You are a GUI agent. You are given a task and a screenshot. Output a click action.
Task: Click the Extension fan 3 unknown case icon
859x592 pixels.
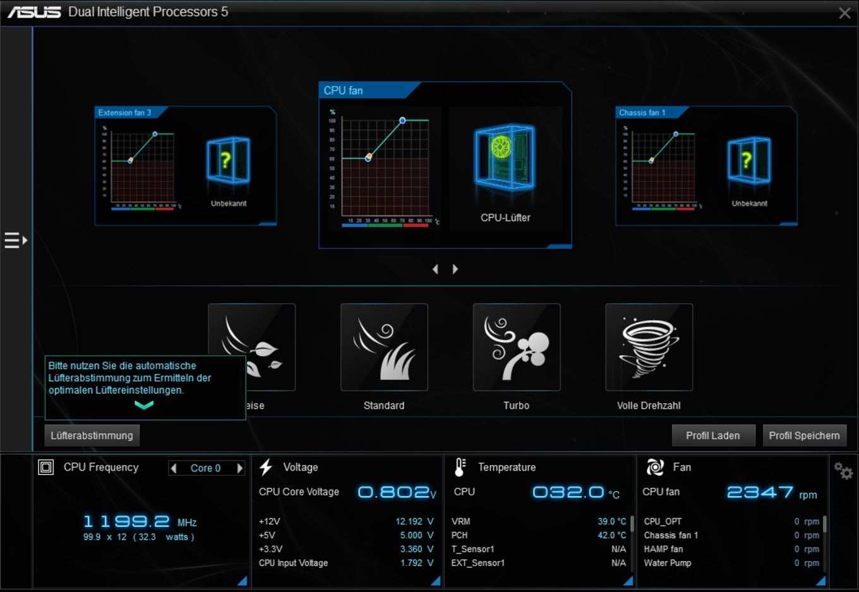coord(228,160)
